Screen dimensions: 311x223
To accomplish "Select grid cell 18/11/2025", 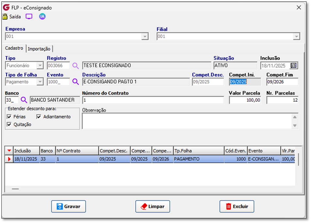I will click(26, 159).
